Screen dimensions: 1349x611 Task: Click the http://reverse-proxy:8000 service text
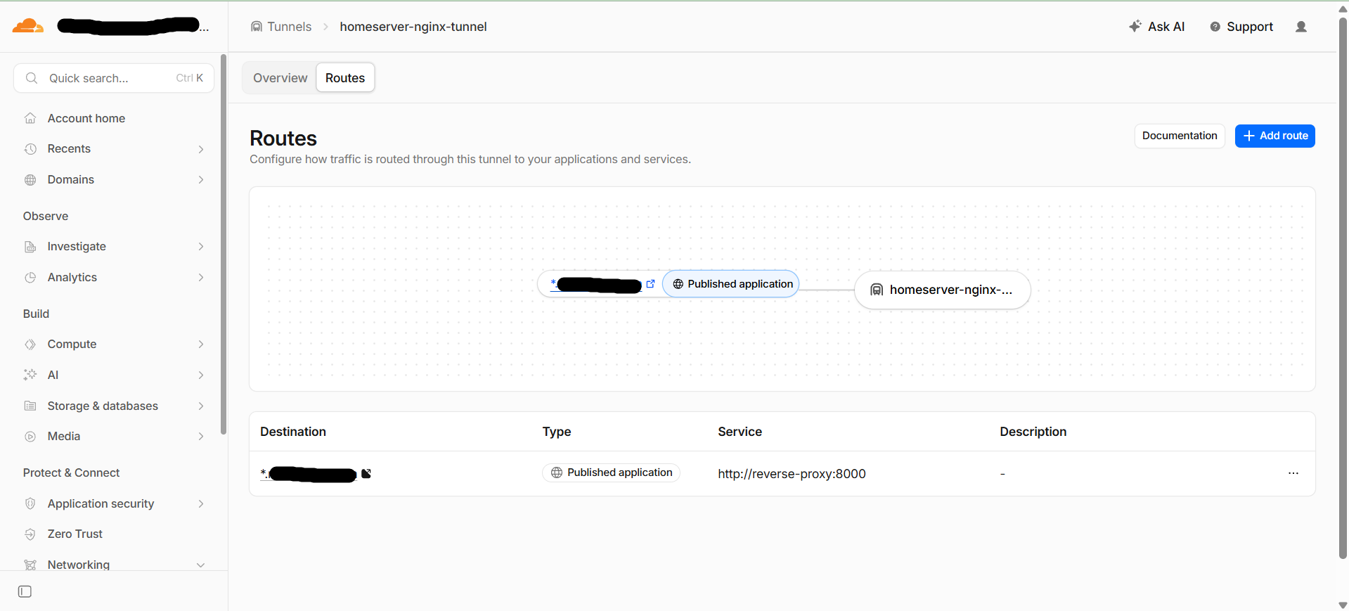(792, 474)
